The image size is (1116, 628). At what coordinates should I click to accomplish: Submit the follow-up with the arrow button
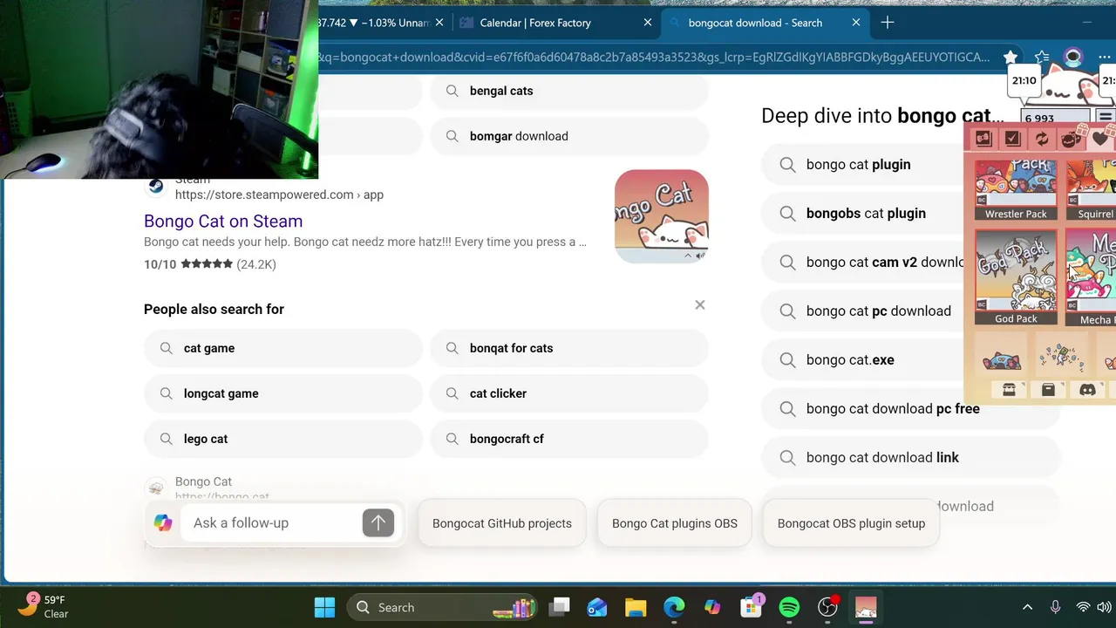click(x=378, y=522)
